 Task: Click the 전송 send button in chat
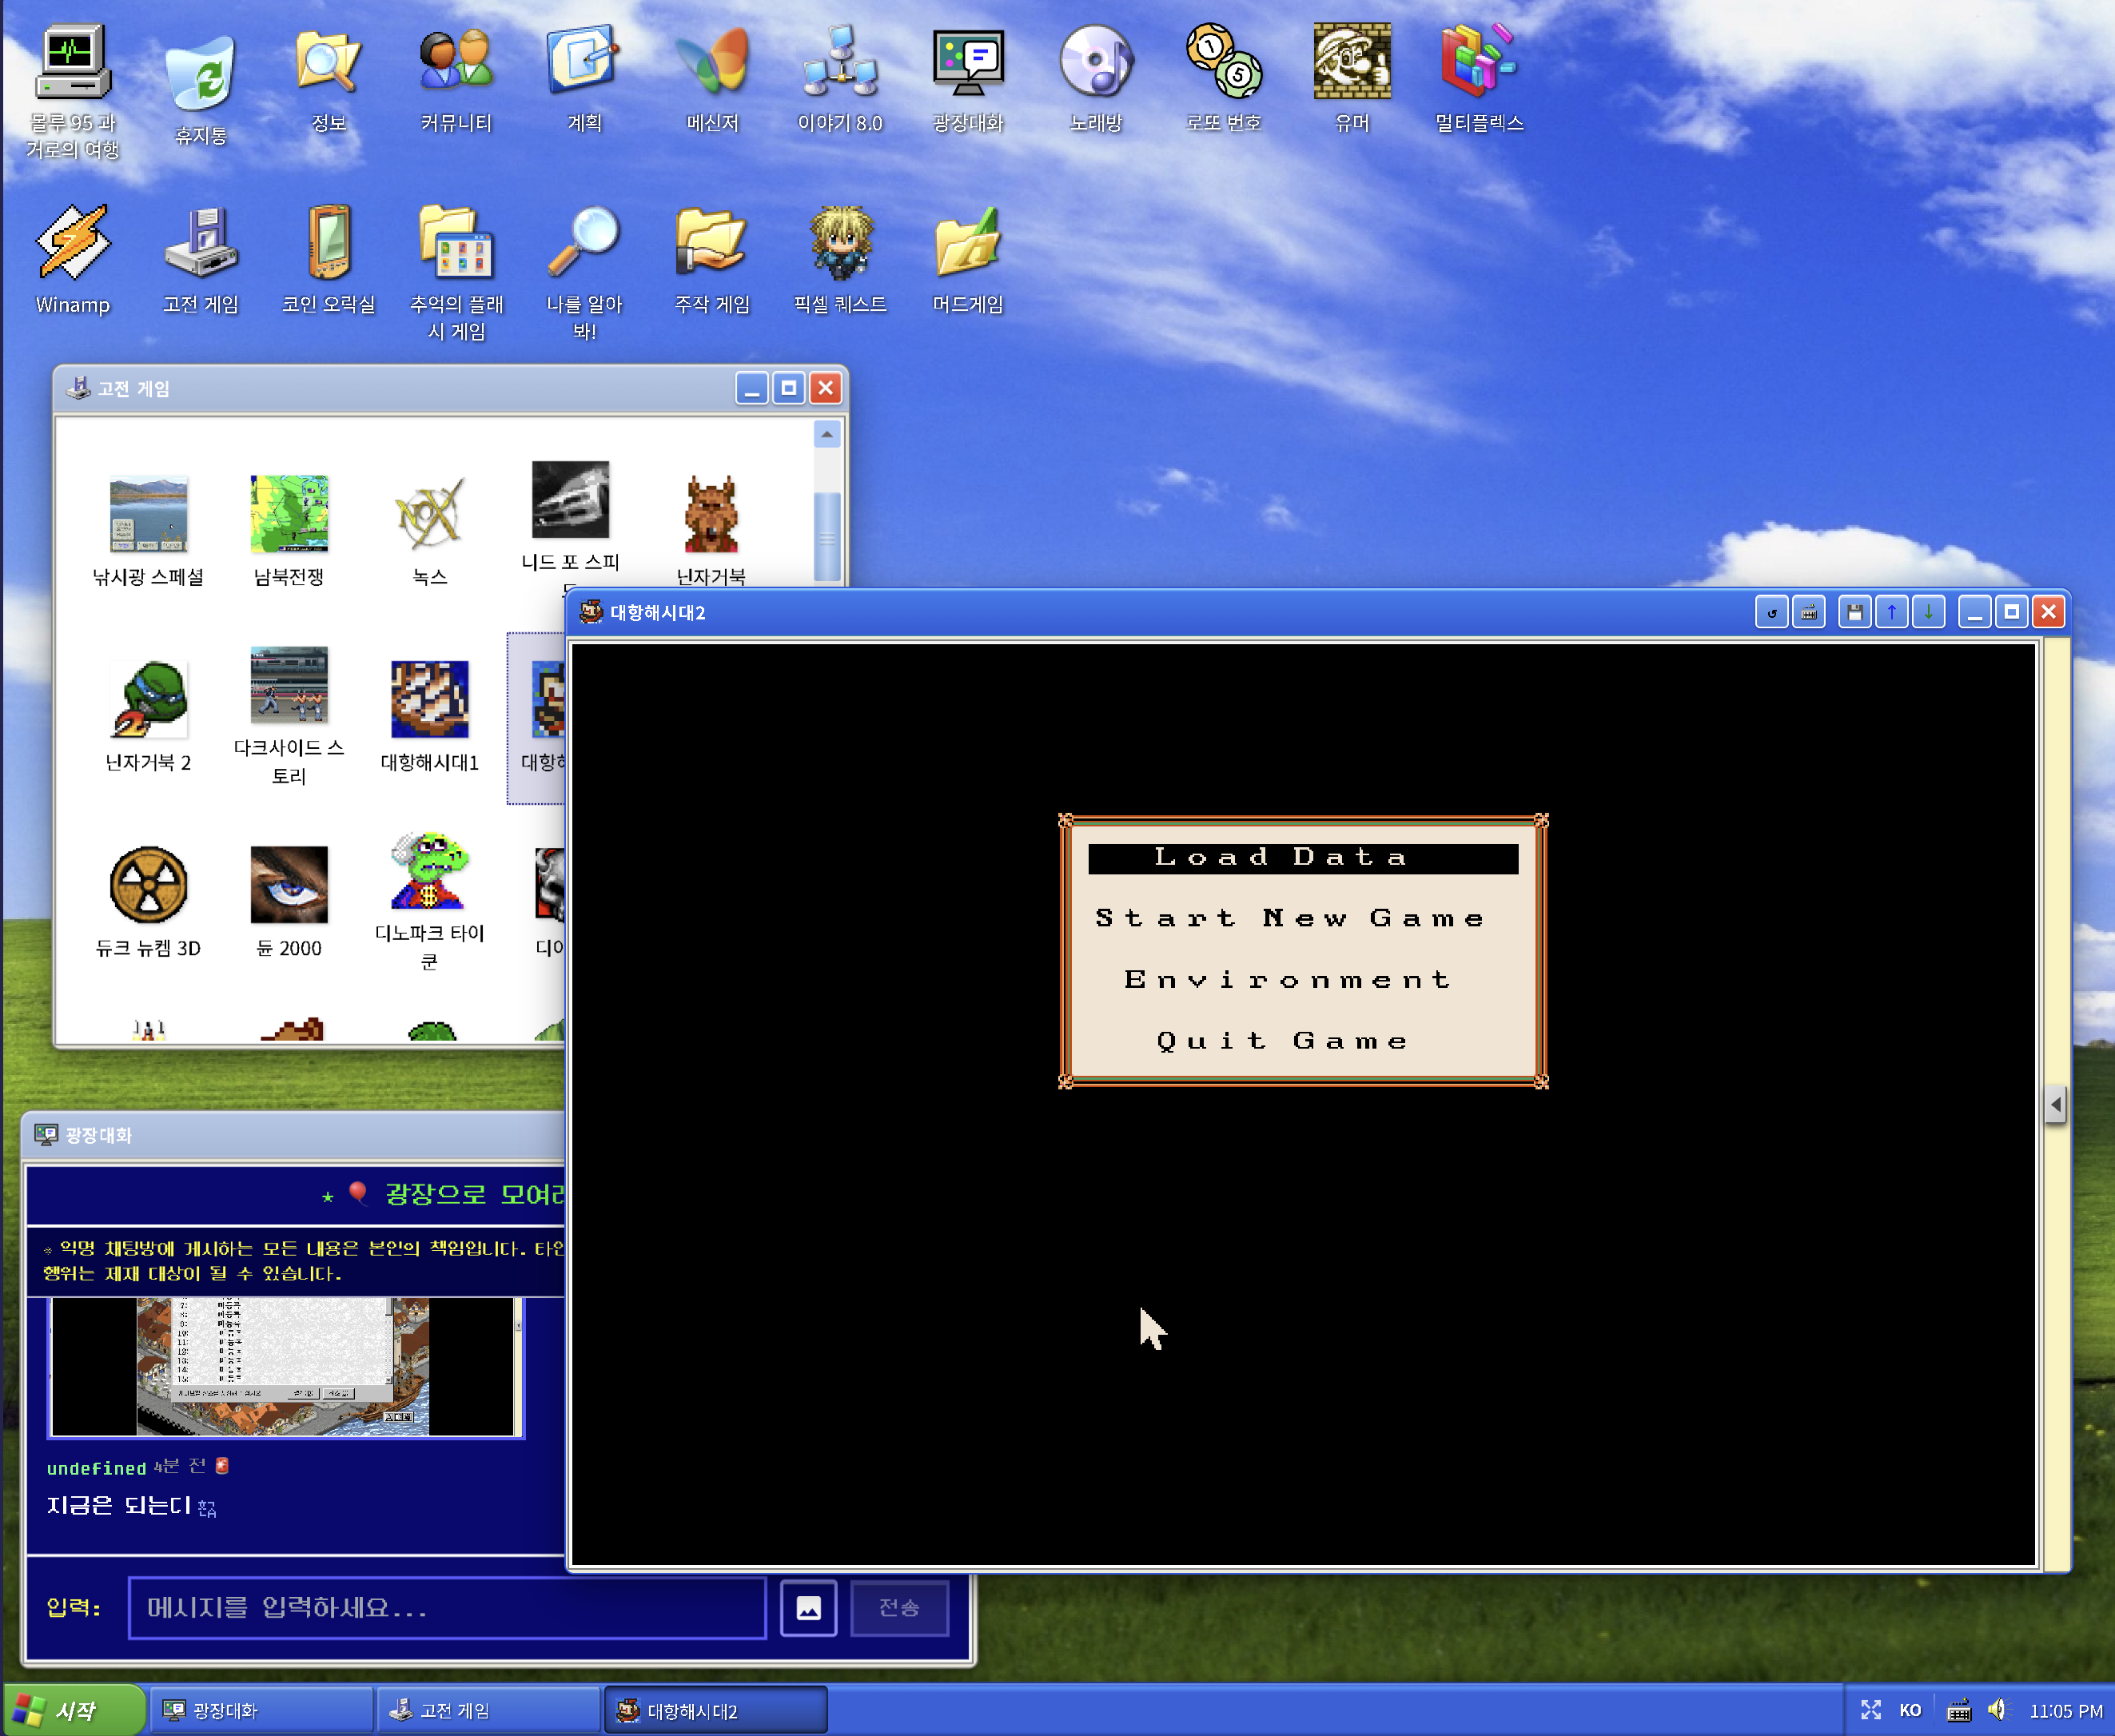tap(899, 1608)
